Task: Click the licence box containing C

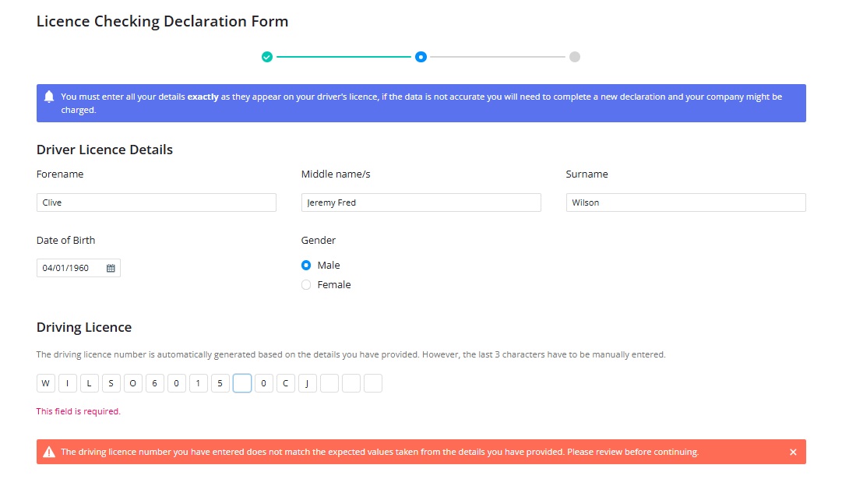Action: click(x=285, y=383)
